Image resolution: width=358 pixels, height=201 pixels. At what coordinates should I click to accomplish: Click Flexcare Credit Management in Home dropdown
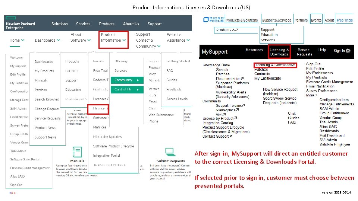pyautogui.click(x=30, y=168)
